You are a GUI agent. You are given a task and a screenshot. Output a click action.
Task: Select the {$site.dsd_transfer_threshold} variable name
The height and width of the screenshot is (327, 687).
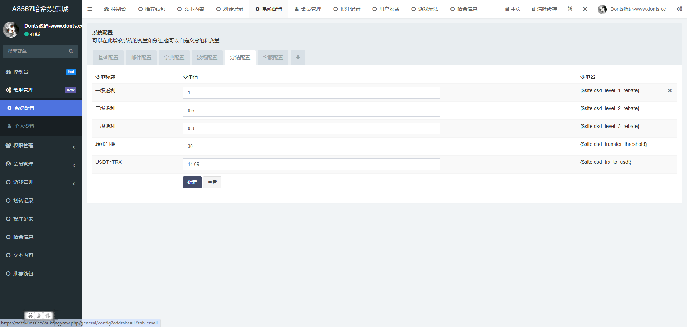pyautogui.click(x=614, y=144)
